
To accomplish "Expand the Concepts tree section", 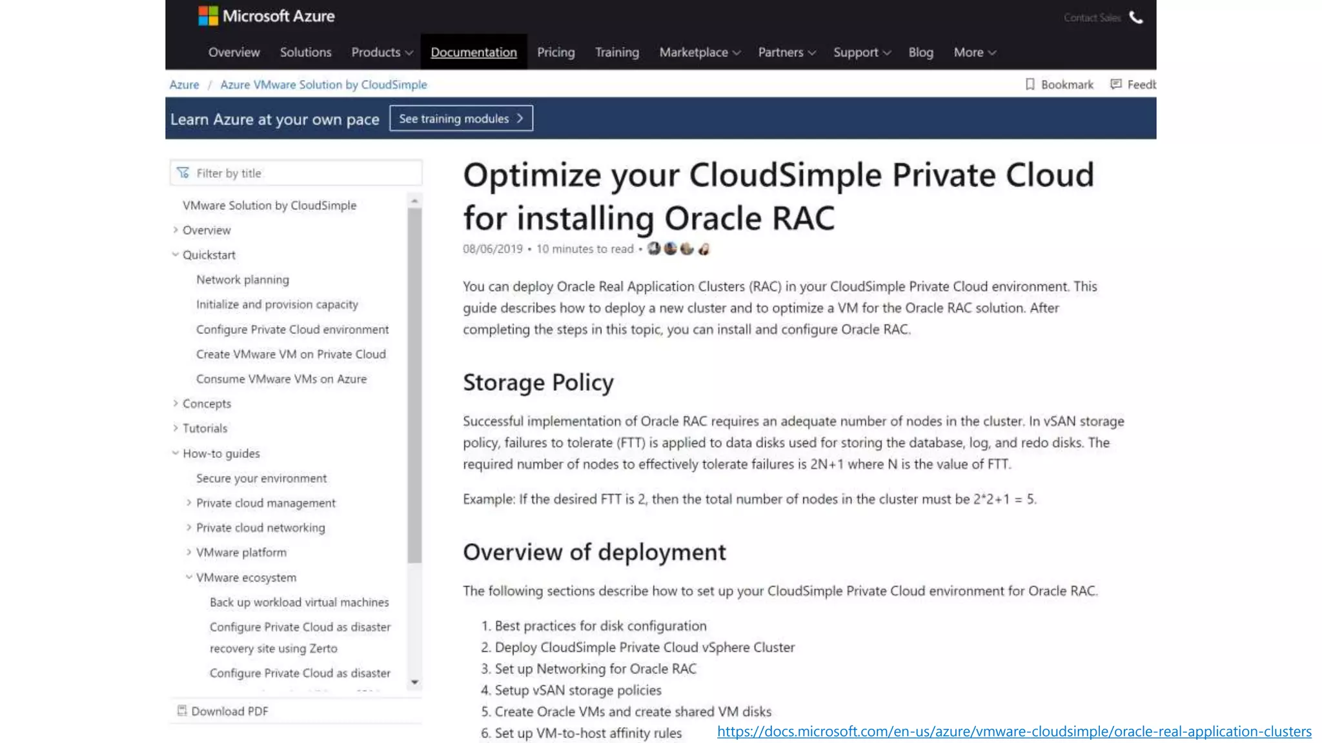I will tap(176, 403).
